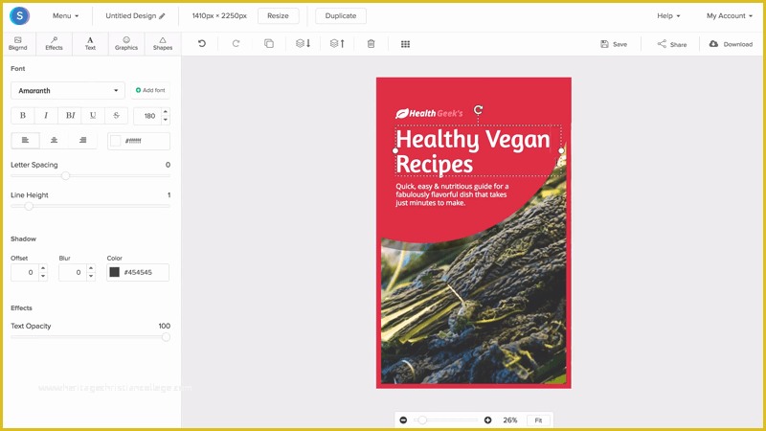Undo the last action
This screenshot has height=431, width=766.
click(202, 43)
